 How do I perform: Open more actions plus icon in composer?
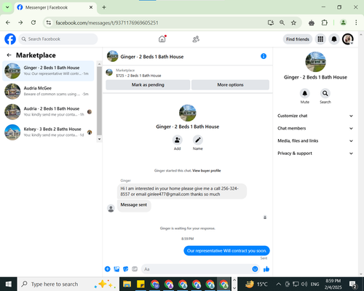pos(108,269)
